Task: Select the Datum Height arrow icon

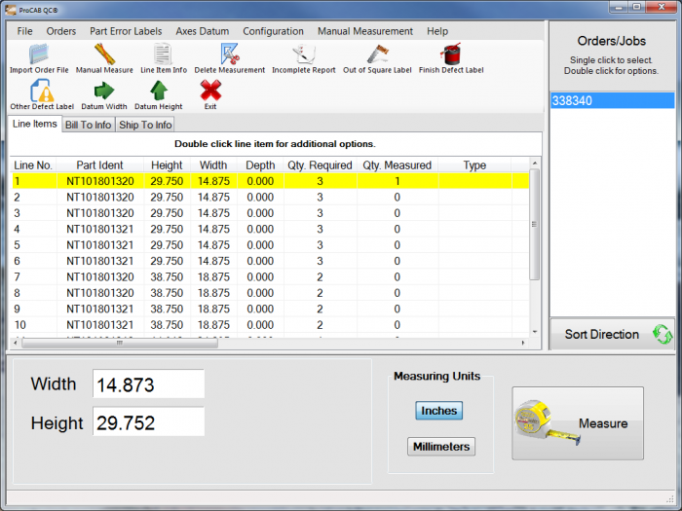Action: [x=158, y=91]
